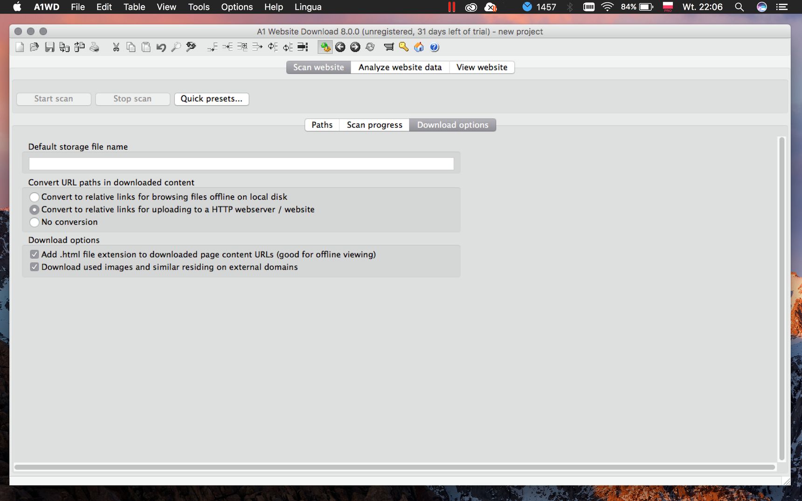This screenshot has height=501, width=802.
Task: Click the black Forward arrow icon
Action: 355,47
